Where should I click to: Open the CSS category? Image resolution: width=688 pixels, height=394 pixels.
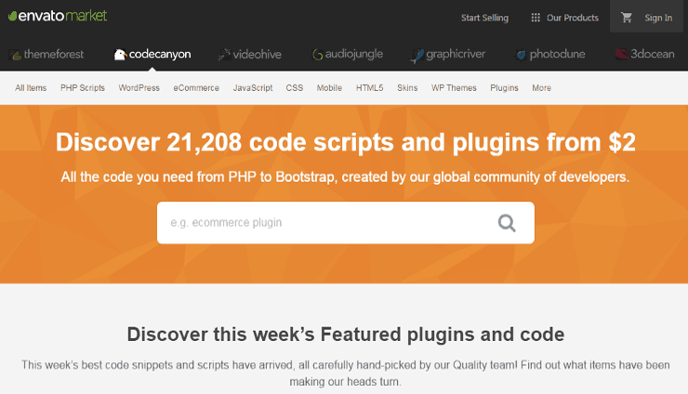[295, 87]
